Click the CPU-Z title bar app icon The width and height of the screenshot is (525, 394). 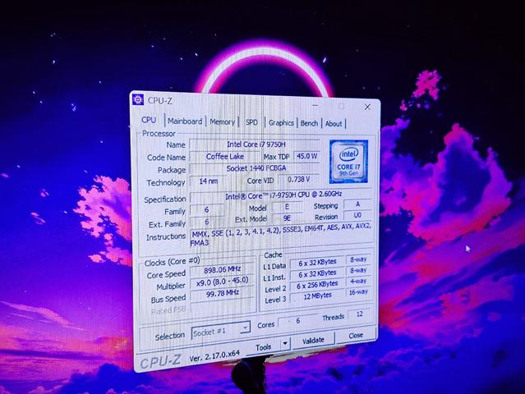coord(137,99)
